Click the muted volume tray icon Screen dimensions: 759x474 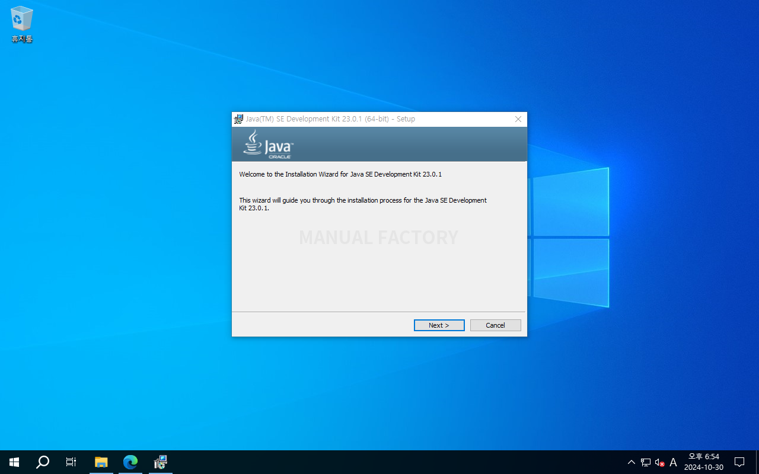click(x=659, y=462)
